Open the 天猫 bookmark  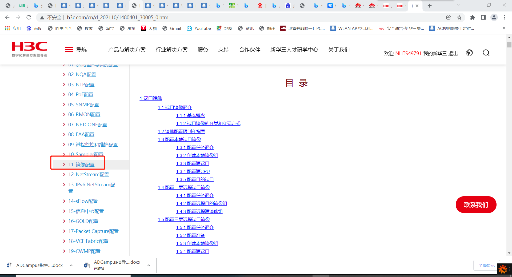pos(149,28)
